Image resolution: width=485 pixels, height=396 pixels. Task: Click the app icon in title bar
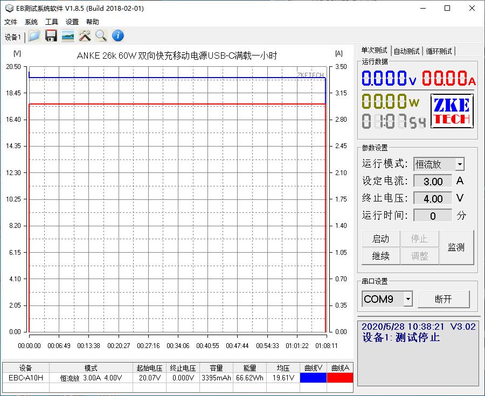9,8
